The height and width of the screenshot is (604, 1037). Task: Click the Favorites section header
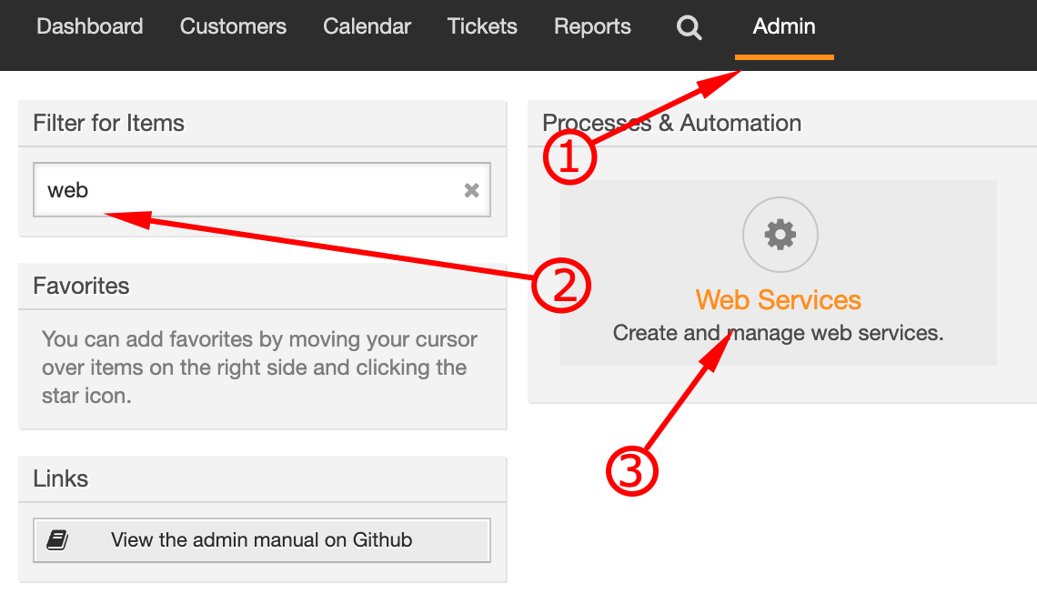coord(81,286)
